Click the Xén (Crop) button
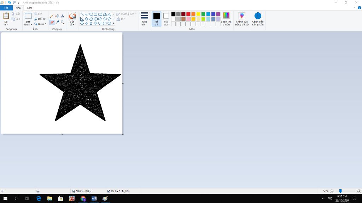Viewport: 362px width, 203px height. point(38,14)
